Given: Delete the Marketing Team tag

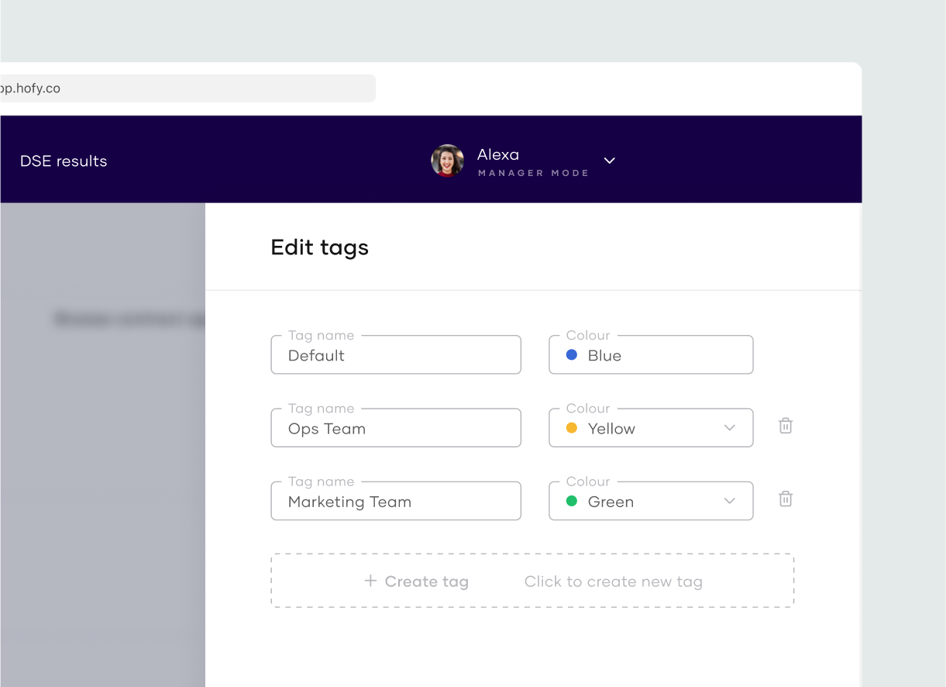Looking at the screenshot, I should (785, 499).
